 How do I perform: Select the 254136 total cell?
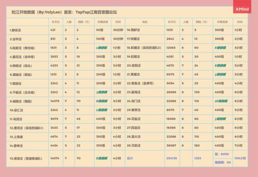coord(171,158)
